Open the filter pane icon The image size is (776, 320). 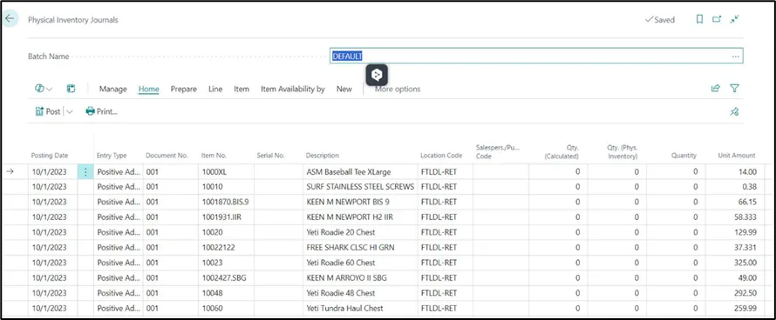[x=734, y=89]
